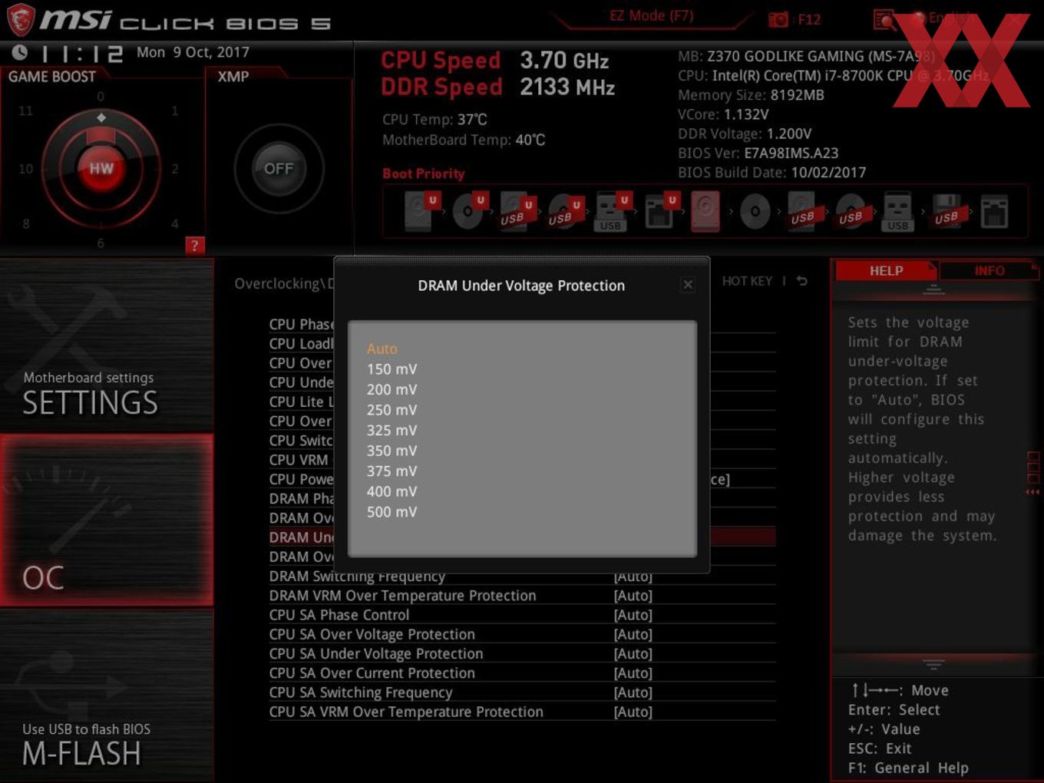The image size is (1044, 783).
Task: Click the Boot Priority label
Action: (424, 173)
